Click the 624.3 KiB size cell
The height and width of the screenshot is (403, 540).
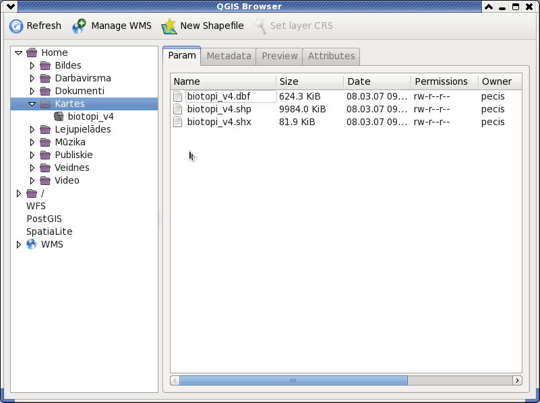pyautogui.click(x=299, y=96)
